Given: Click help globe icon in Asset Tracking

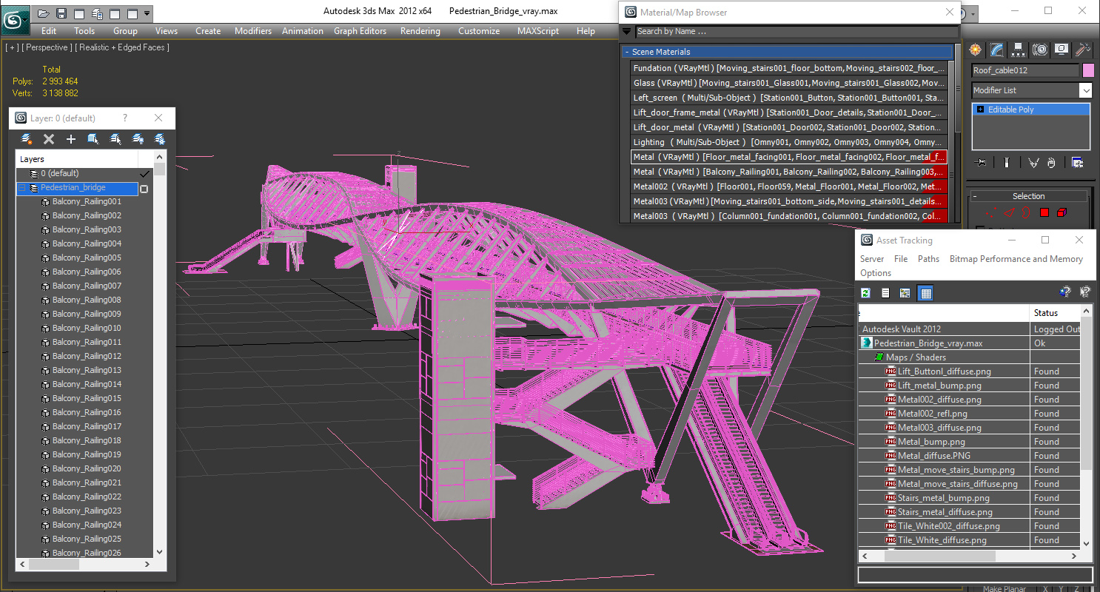Looking at the screenshot, I should tap(1065, 292).
